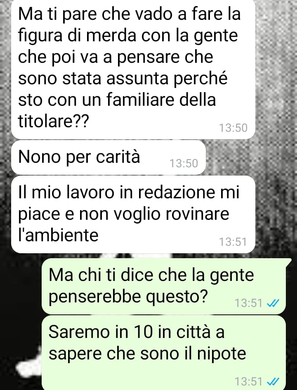Screen dimensions: 297x390
Task: Click the blue double-check on the nipote message
Action: point(273,381)
